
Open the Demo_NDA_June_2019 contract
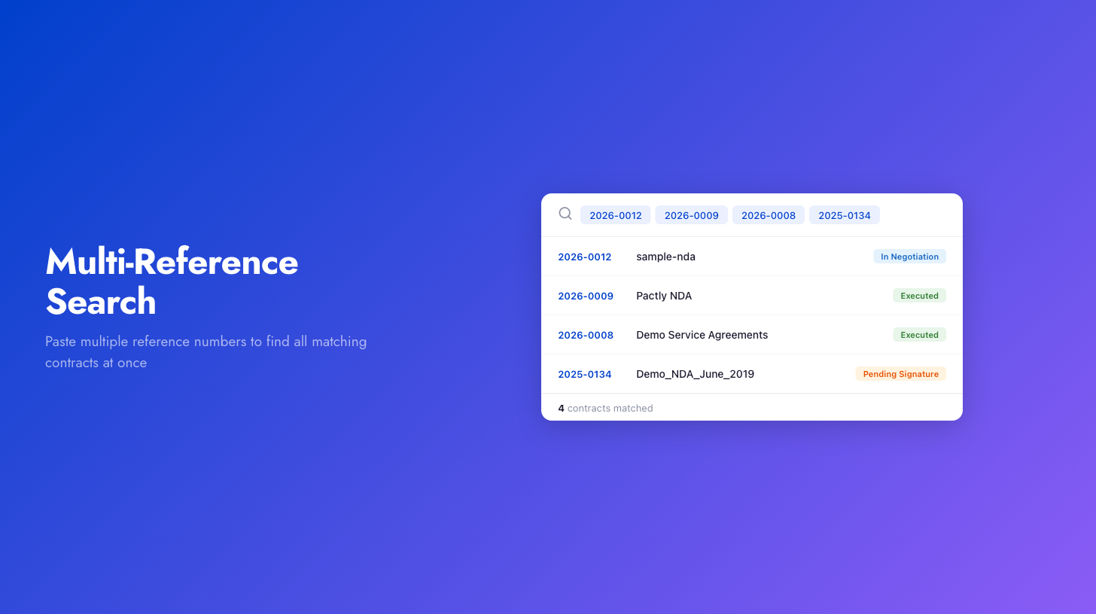[x=695, y=374]
